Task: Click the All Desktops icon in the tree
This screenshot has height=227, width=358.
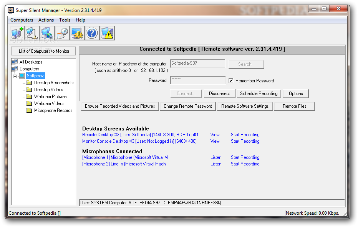Action: coord(15,62)
